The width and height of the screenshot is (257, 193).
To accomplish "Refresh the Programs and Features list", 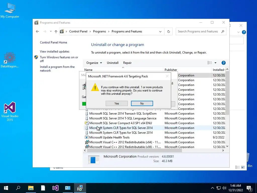I will [168, 31].
